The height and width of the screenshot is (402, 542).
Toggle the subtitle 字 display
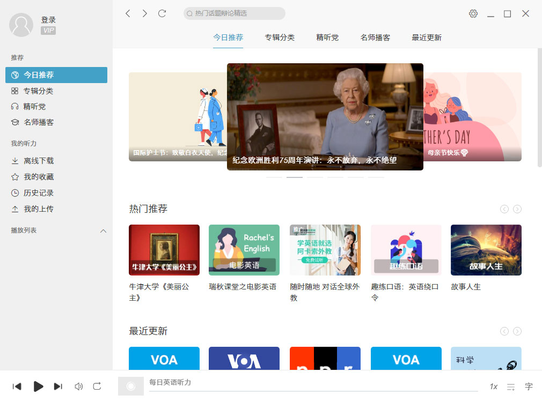[x=528, y=386]
